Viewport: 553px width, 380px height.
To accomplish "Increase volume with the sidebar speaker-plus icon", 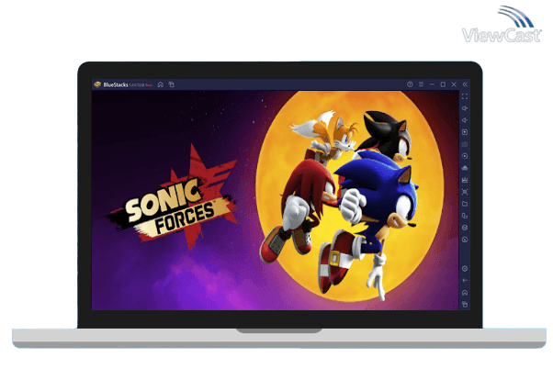I will coord(465,108).
